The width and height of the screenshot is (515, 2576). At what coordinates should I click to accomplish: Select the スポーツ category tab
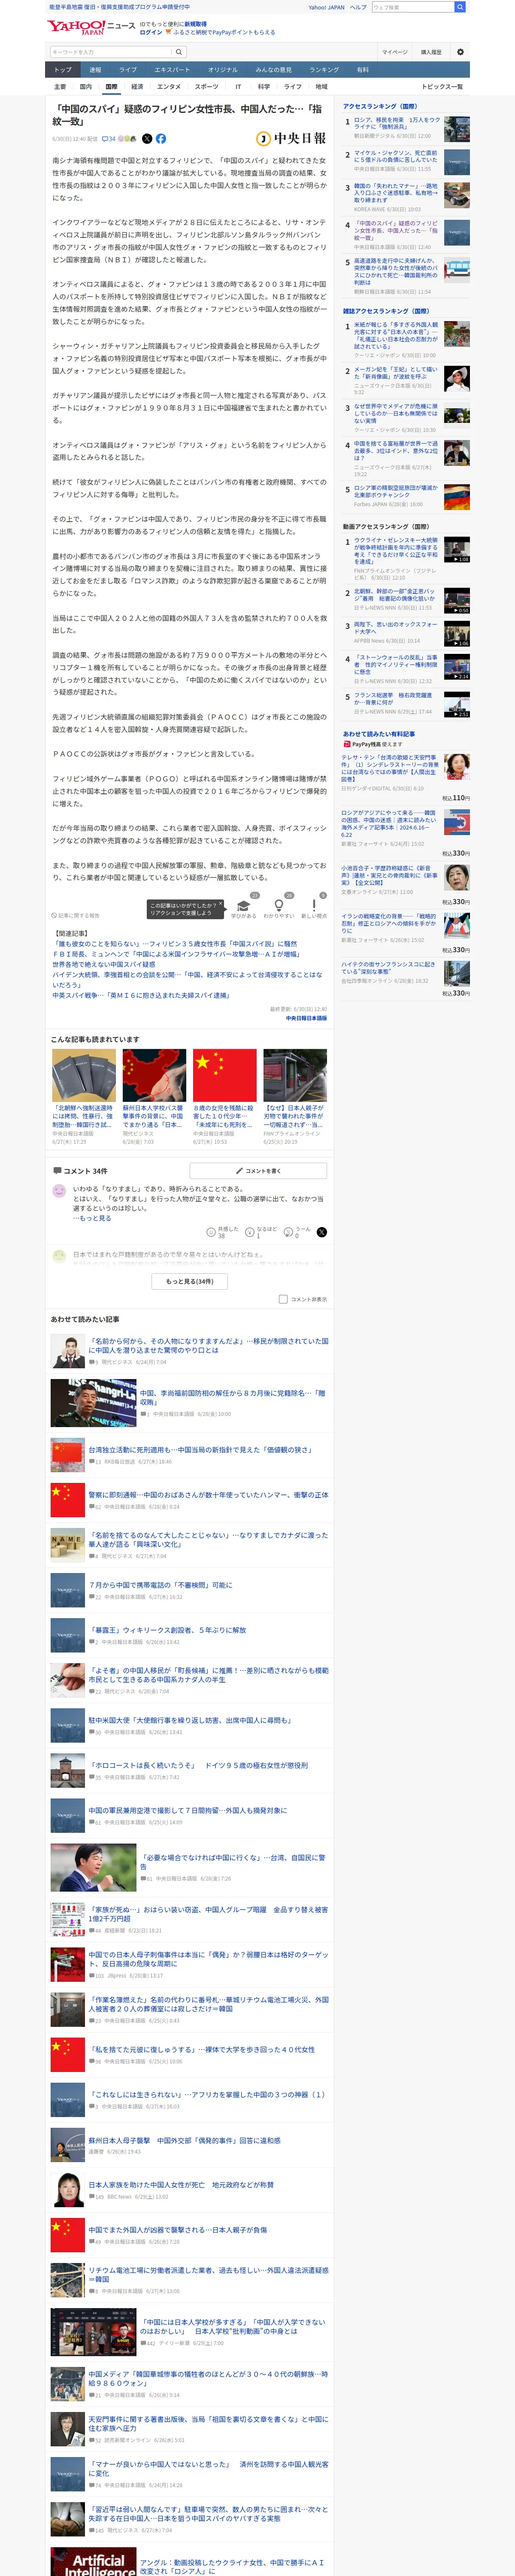(207, 87)
